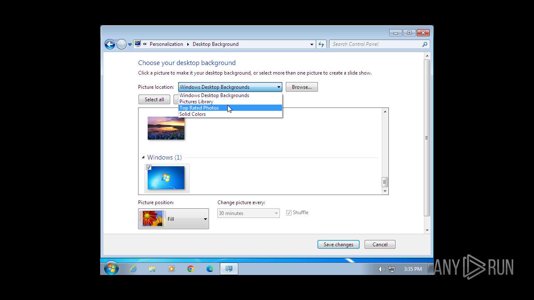Screen dimensions: 534x300
Task: Choose Solid Colors option
Action: coord(230,114)
